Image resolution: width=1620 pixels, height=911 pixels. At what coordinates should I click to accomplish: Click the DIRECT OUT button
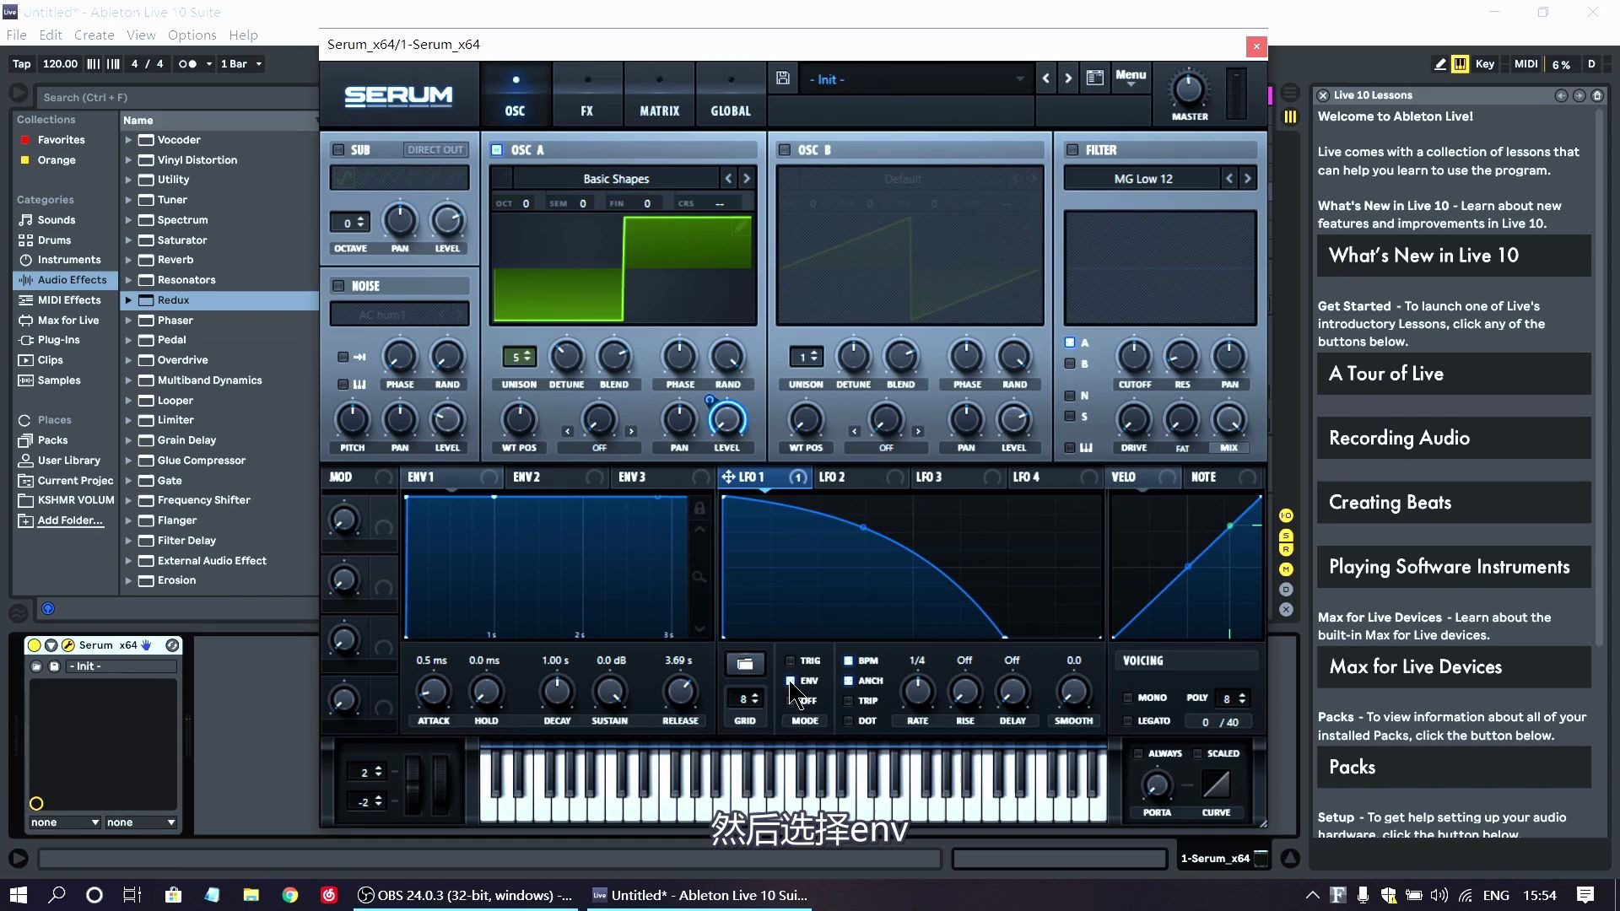[435, 150]
